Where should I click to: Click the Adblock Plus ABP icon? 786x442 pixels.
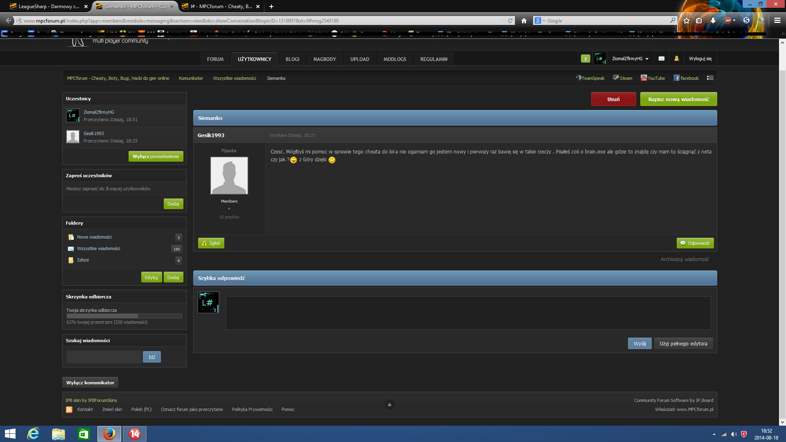point(728,20)
